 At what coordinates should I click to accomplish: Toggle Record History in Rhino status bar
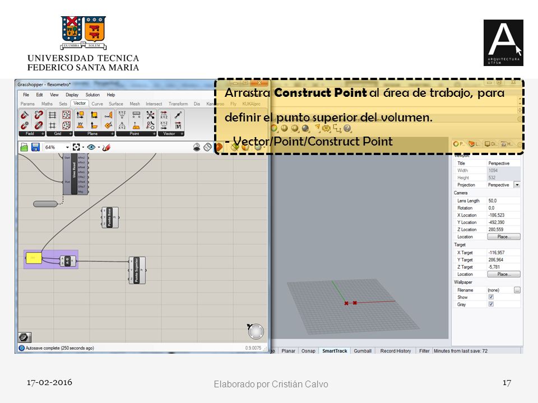coord(396,351)
